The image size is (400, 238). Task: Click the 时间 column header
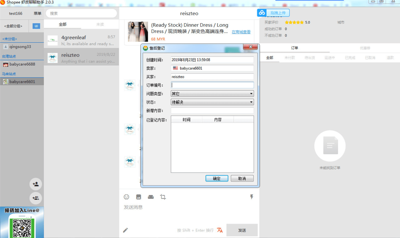187,120
